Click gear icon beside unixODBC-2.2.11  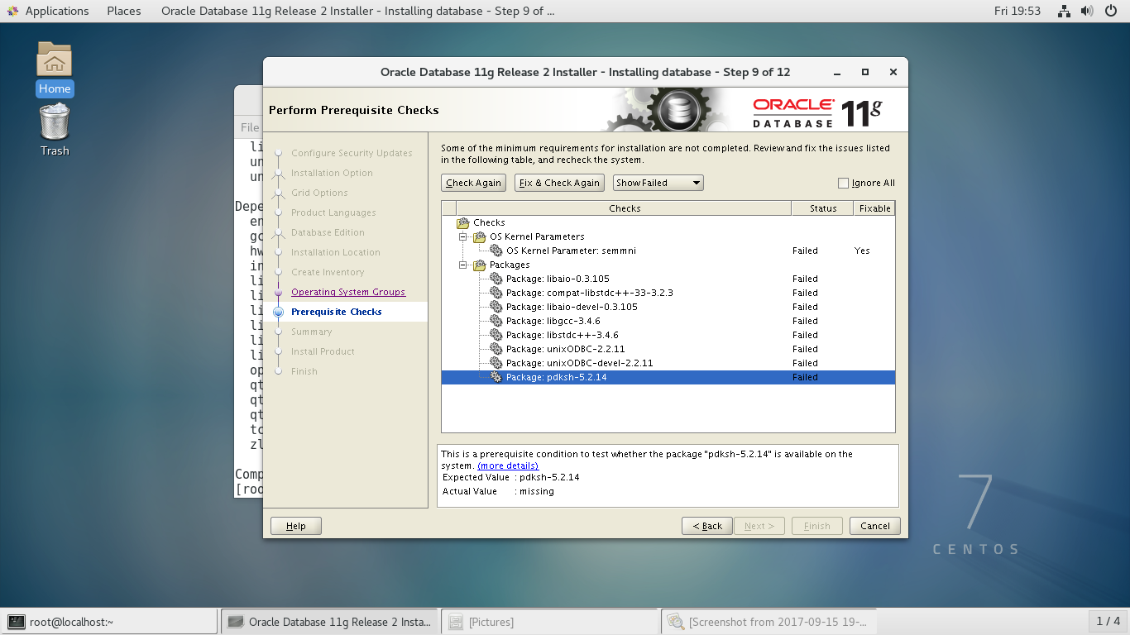(x=496, y=349)
